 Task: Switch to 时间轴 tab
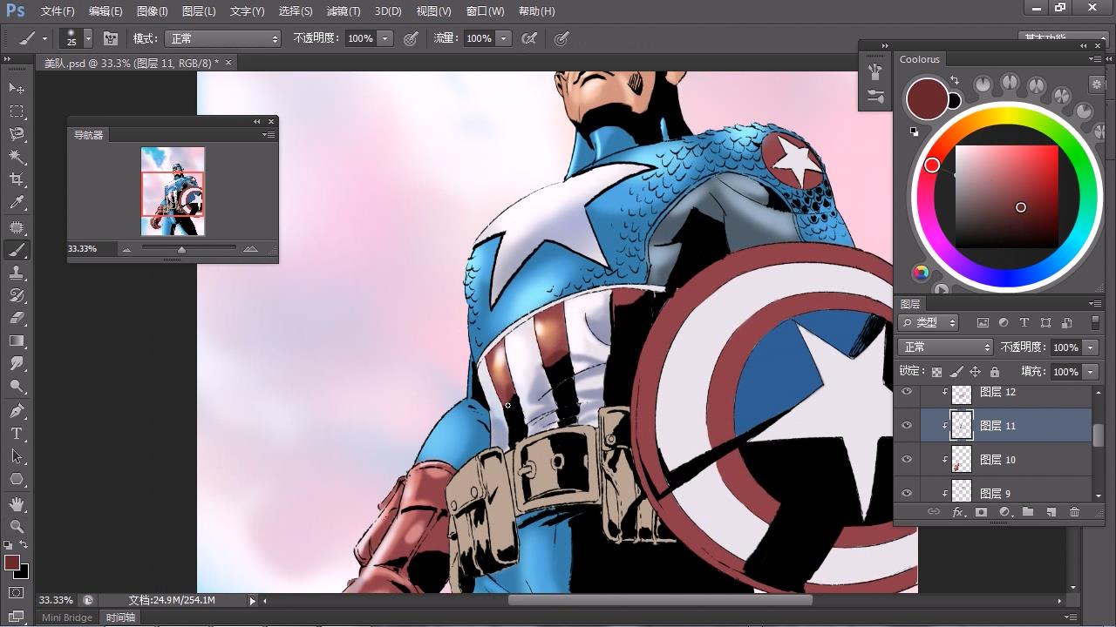[x=120, y=617]
